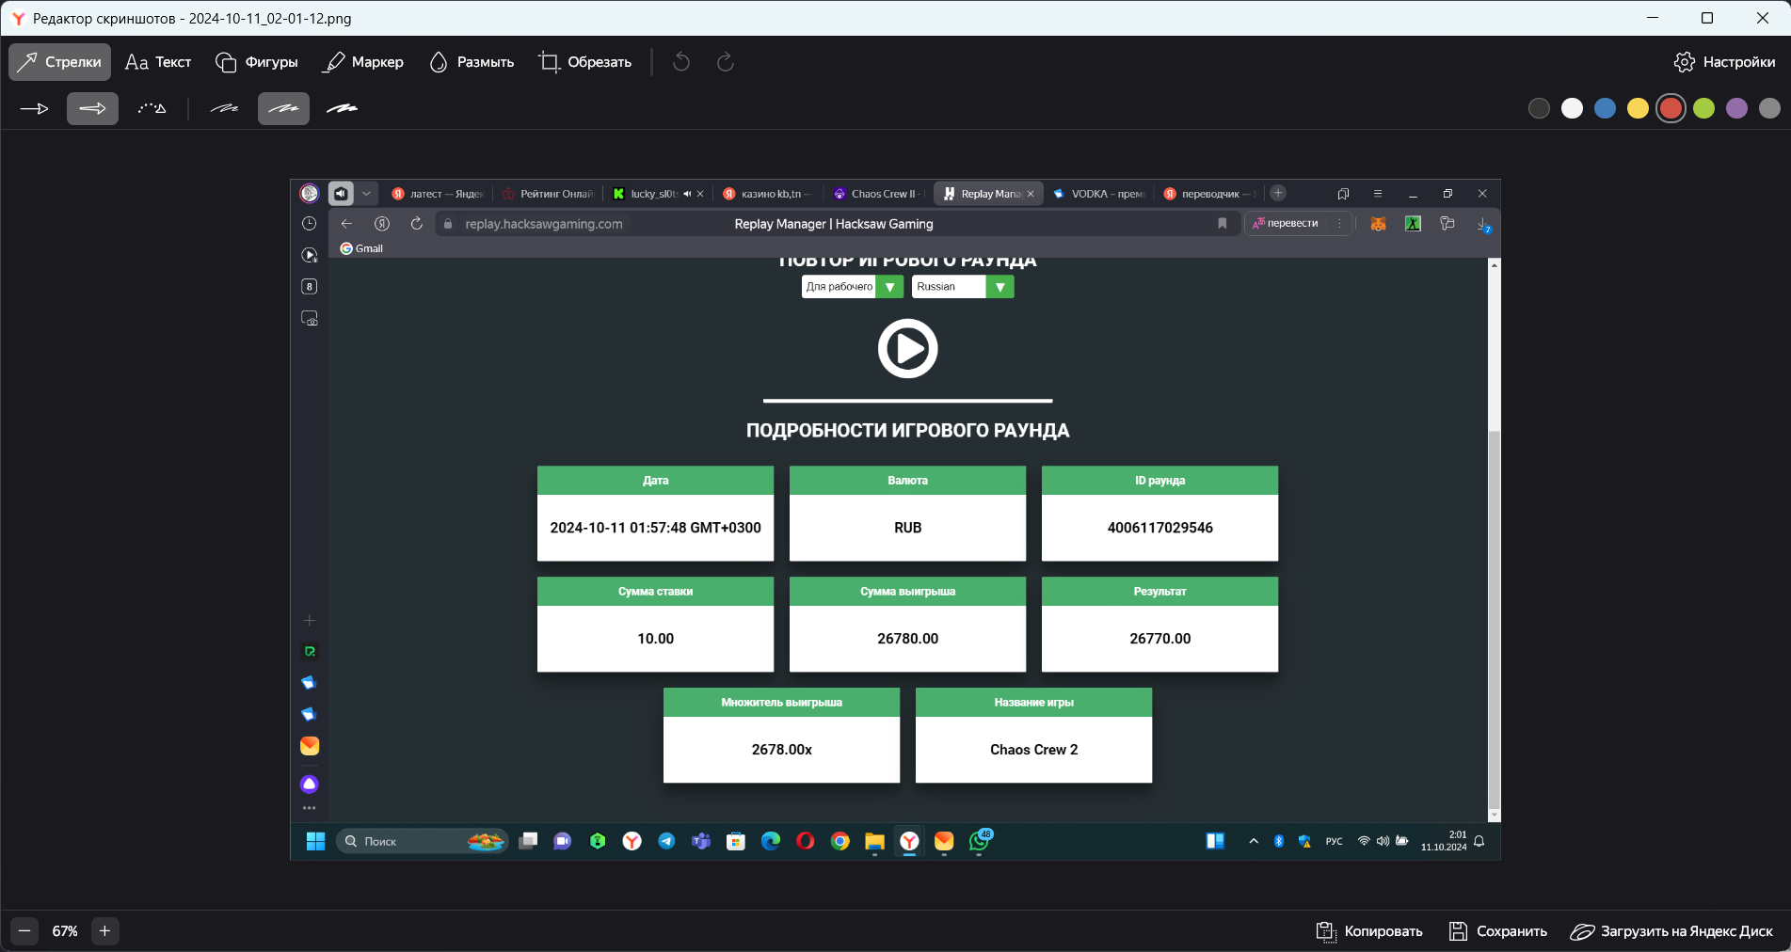This screenshot has width=1791, height=952.
Task: Select the Обрезать crop tool
Action: coord(584,62)
